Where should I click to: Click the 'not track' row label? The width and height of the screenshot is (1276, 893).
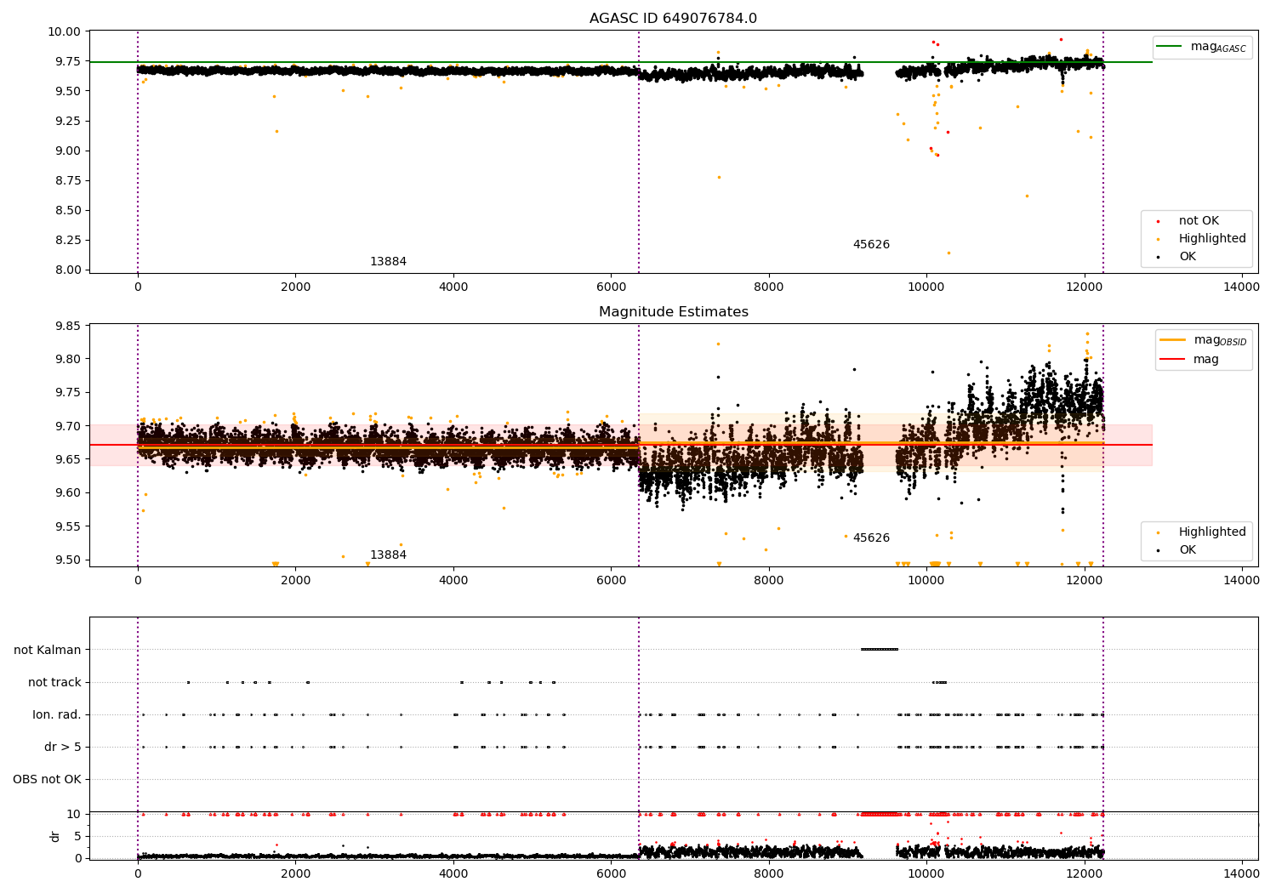(54, 682)
